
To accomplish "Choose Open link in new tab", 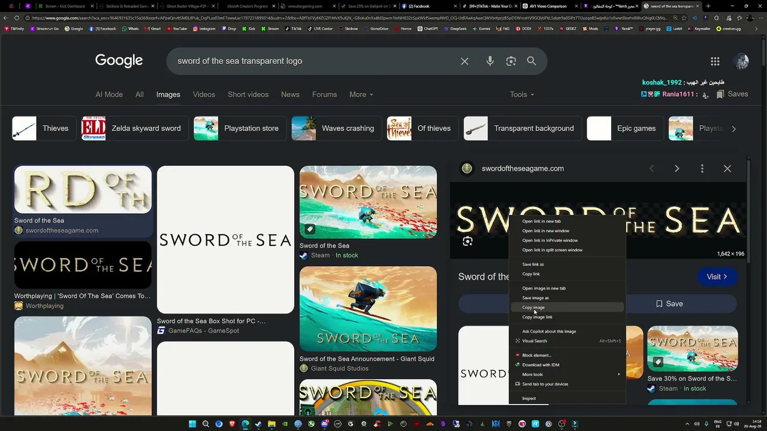I will [x=567, y=221].
